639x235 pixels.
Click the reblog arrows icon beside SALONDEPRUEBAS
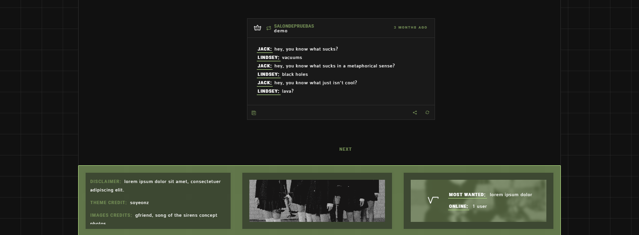click(269, 28)
